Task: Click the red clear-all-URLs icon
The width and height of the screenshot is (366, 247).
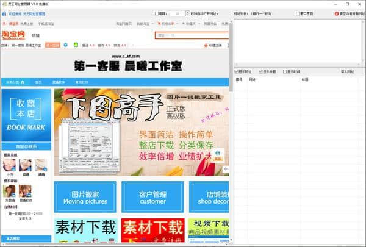Action: [x=337, y=13]
